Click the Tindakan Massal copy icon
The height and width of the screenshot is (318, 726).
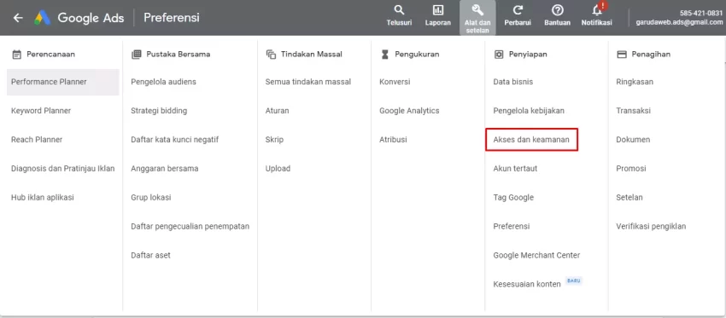pyautogui.click(x=271, y=55)
